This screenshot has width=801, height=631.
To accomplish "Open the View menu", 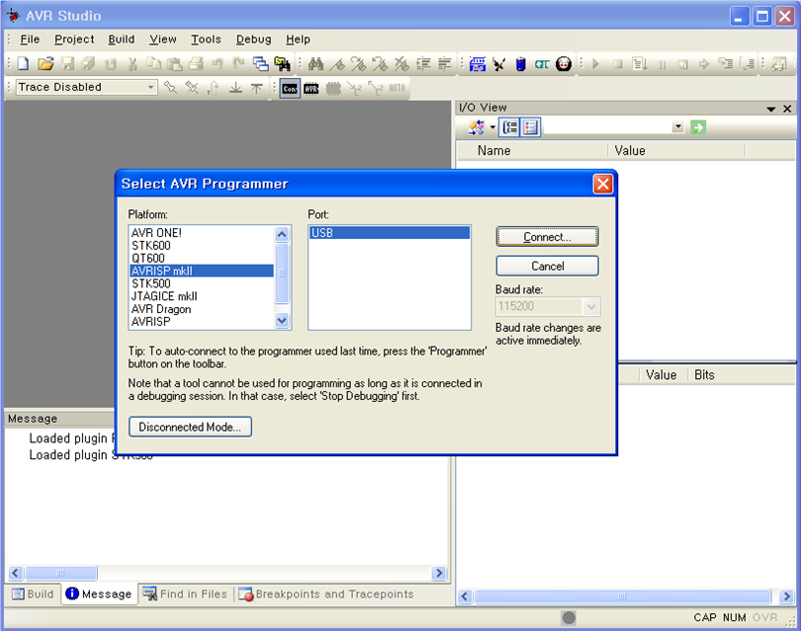I will [x=163, y=39].
